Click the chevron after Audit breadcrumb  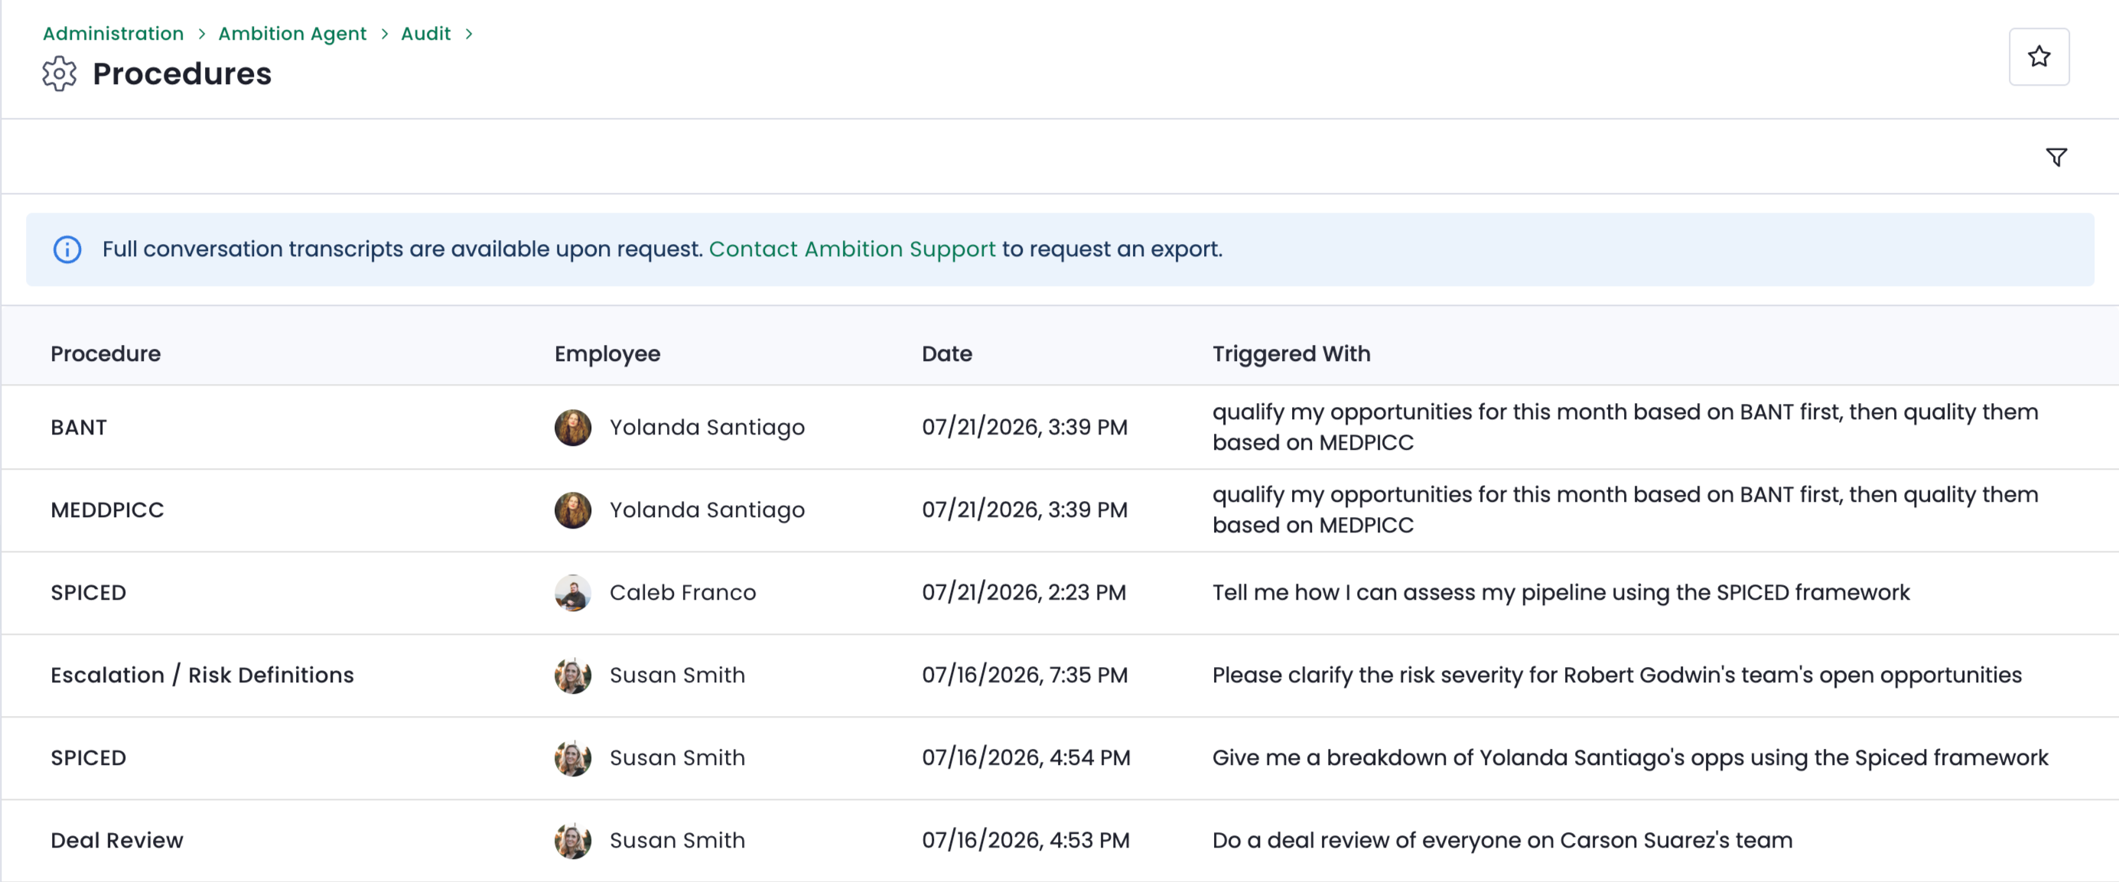click(x=469, y=34)
